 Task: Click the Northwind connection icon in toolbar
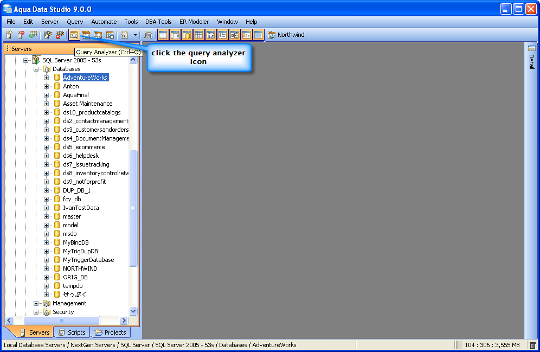pos(272,35)
